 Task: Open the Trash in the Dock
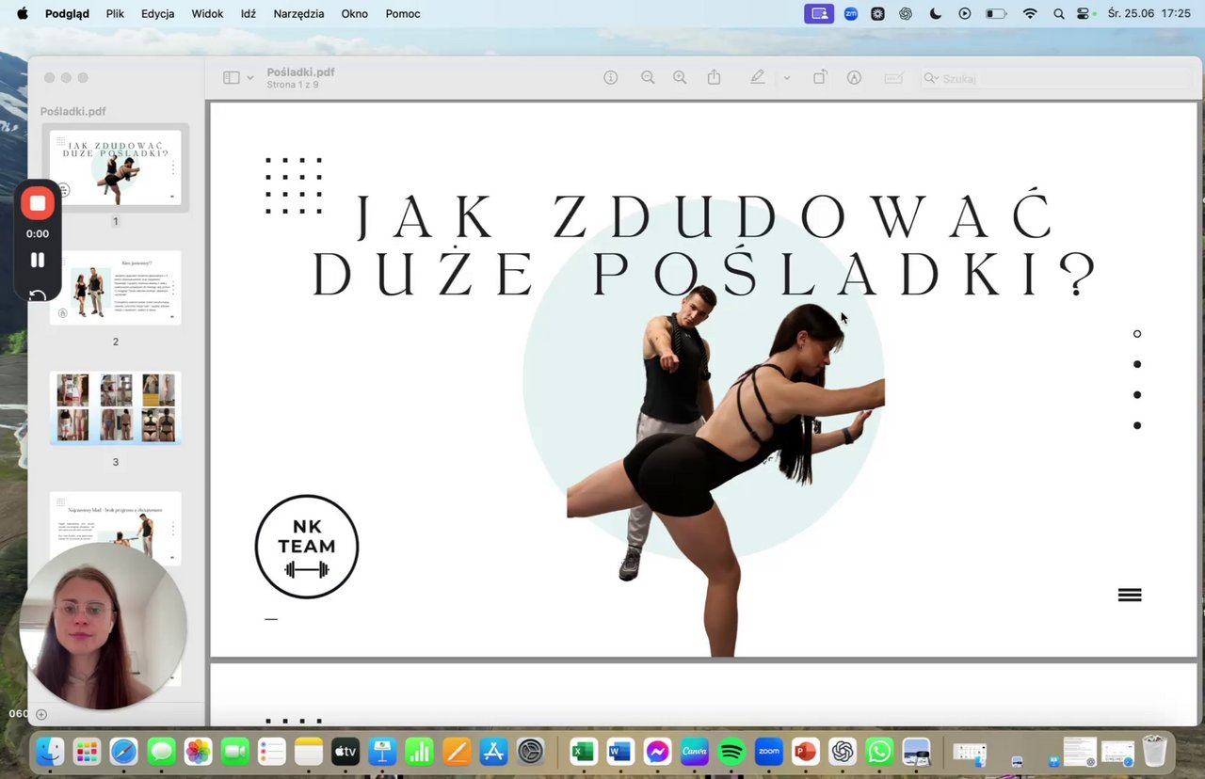click(x=1154, y=751)
